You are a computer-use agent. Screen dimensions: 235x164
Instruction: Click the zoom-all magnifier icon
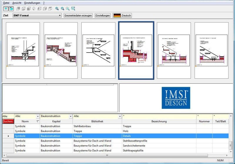coord(68,9)
